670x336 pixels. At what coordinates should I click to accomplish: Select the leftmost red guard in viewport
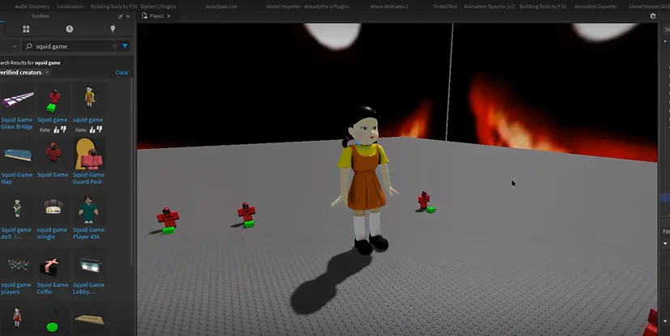coord(167,220)
